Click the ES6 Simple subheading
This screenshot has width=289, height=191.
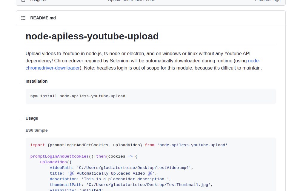tap(36, 130)
